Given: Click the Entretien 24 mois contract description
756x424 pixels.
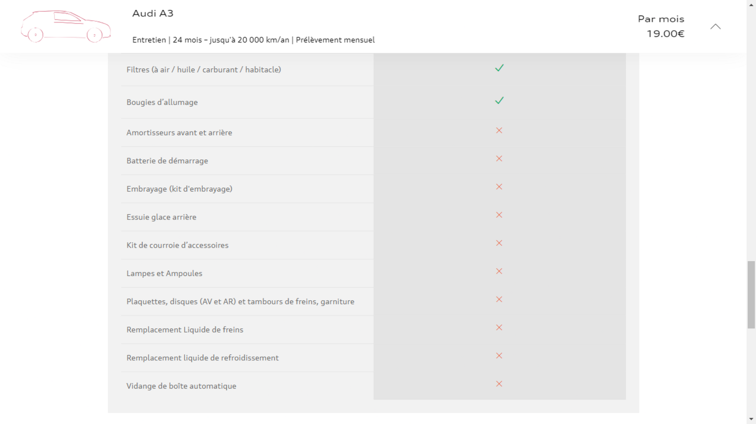Looking at the screenshot, I should [x=253, y=40].
